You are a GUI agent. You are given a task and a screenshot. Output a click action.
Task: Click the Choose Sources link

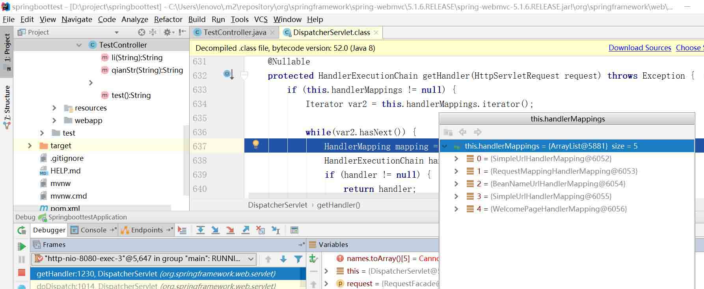[x=689, y=48]
